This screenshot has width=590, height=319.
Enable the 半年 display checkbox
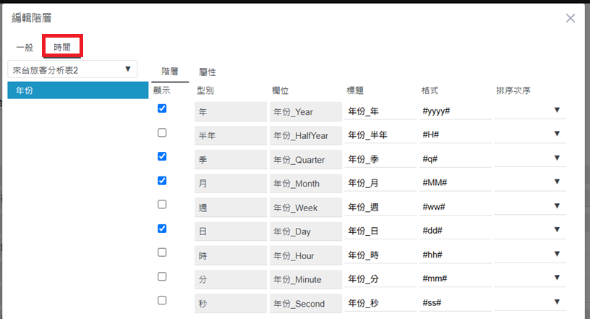(x=162, y=132)
